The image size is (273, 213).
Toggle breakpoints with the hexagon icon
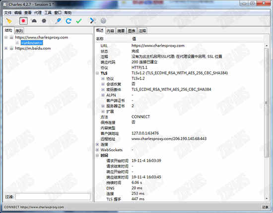click(44, 21)
